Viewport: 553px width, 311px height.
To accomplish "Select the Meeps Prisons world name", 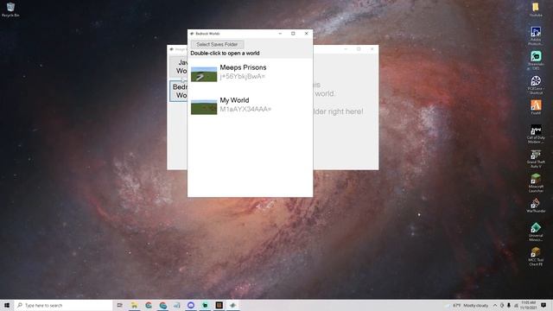I will coord(243,67).
